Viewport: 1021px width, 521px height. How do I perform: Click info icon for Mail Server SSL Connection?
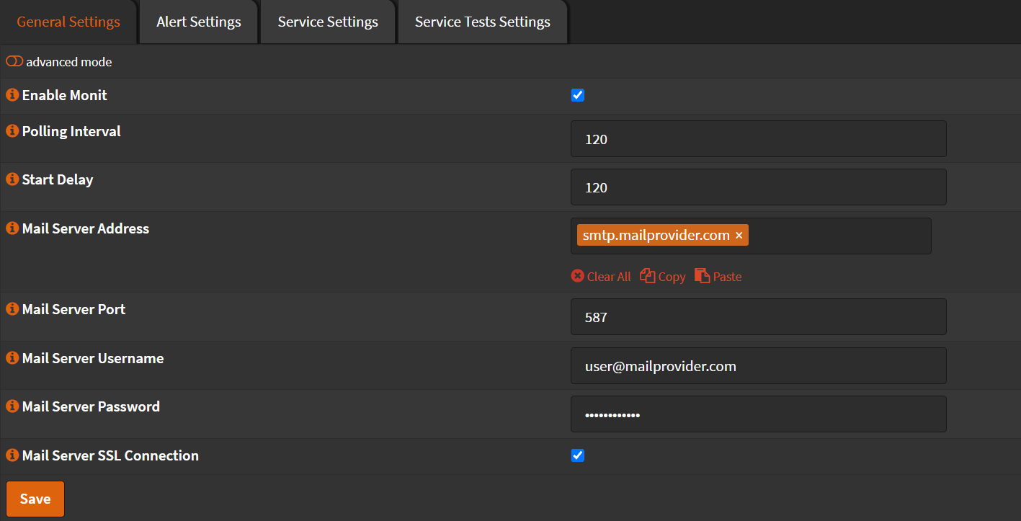click(x=12, y=455)
